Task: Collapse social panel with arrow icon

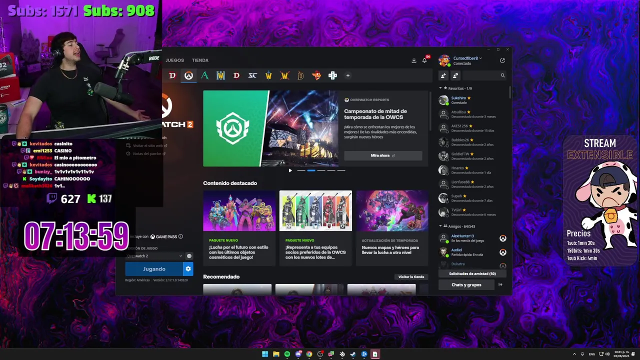Action: click(x=500, y=284)
